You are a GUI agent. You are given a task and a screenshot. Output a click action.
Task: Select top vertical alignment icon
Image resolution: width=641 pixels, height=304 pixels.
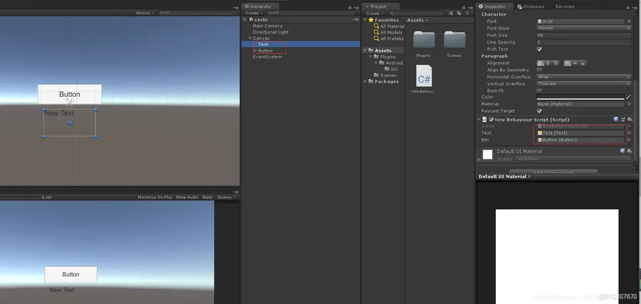click(x=567, y=63)
